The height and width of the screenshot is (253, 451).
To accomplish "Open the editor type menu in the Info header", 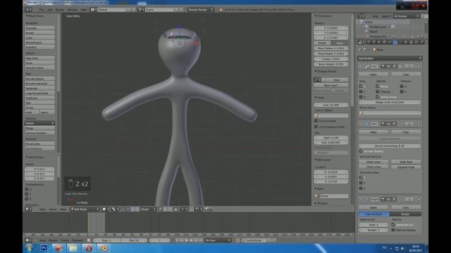I will point(28,9).
